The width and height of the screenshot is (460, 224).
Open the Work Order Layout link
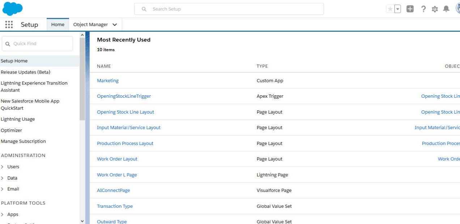[x=117, y=159]
